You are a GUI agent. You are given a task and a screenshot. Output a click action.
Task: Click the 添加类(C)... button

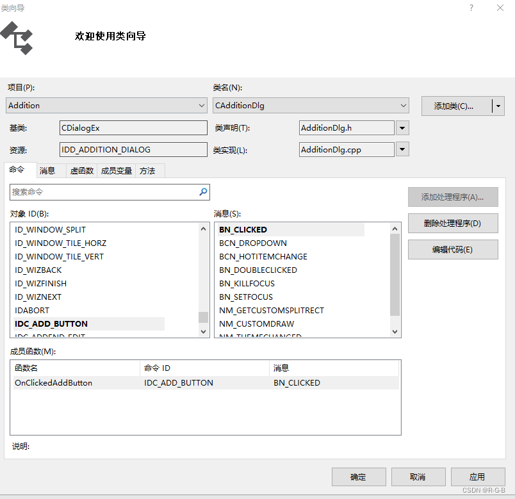coord(457,106)
